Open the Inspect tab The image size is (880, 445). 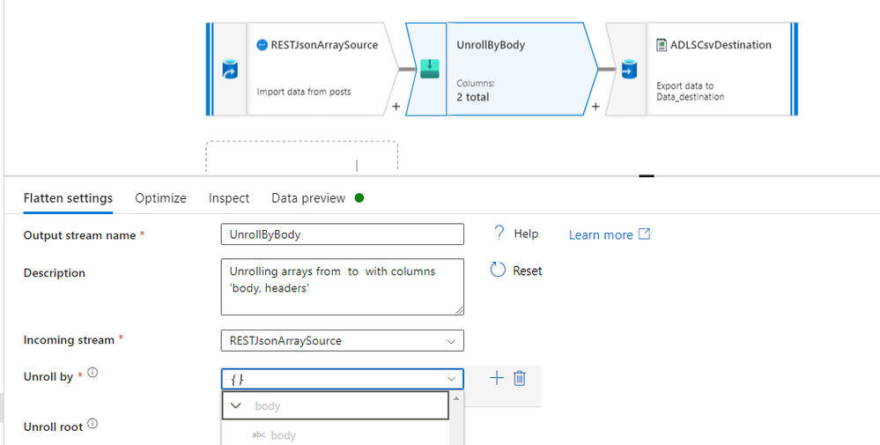pos(229,198)
